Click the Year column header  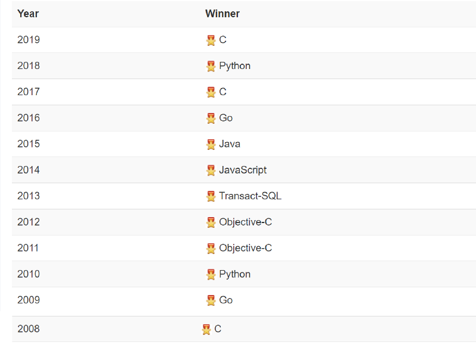click(x=28, y=14)
